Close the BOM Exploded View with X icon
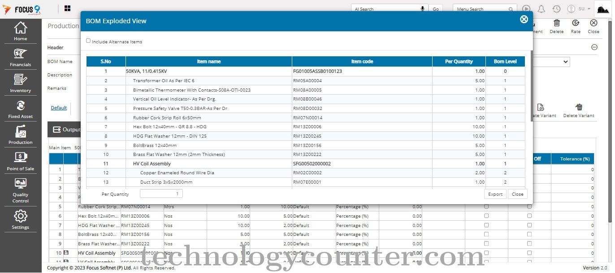This screenshot has height=273, width=615. pos(524,19)
